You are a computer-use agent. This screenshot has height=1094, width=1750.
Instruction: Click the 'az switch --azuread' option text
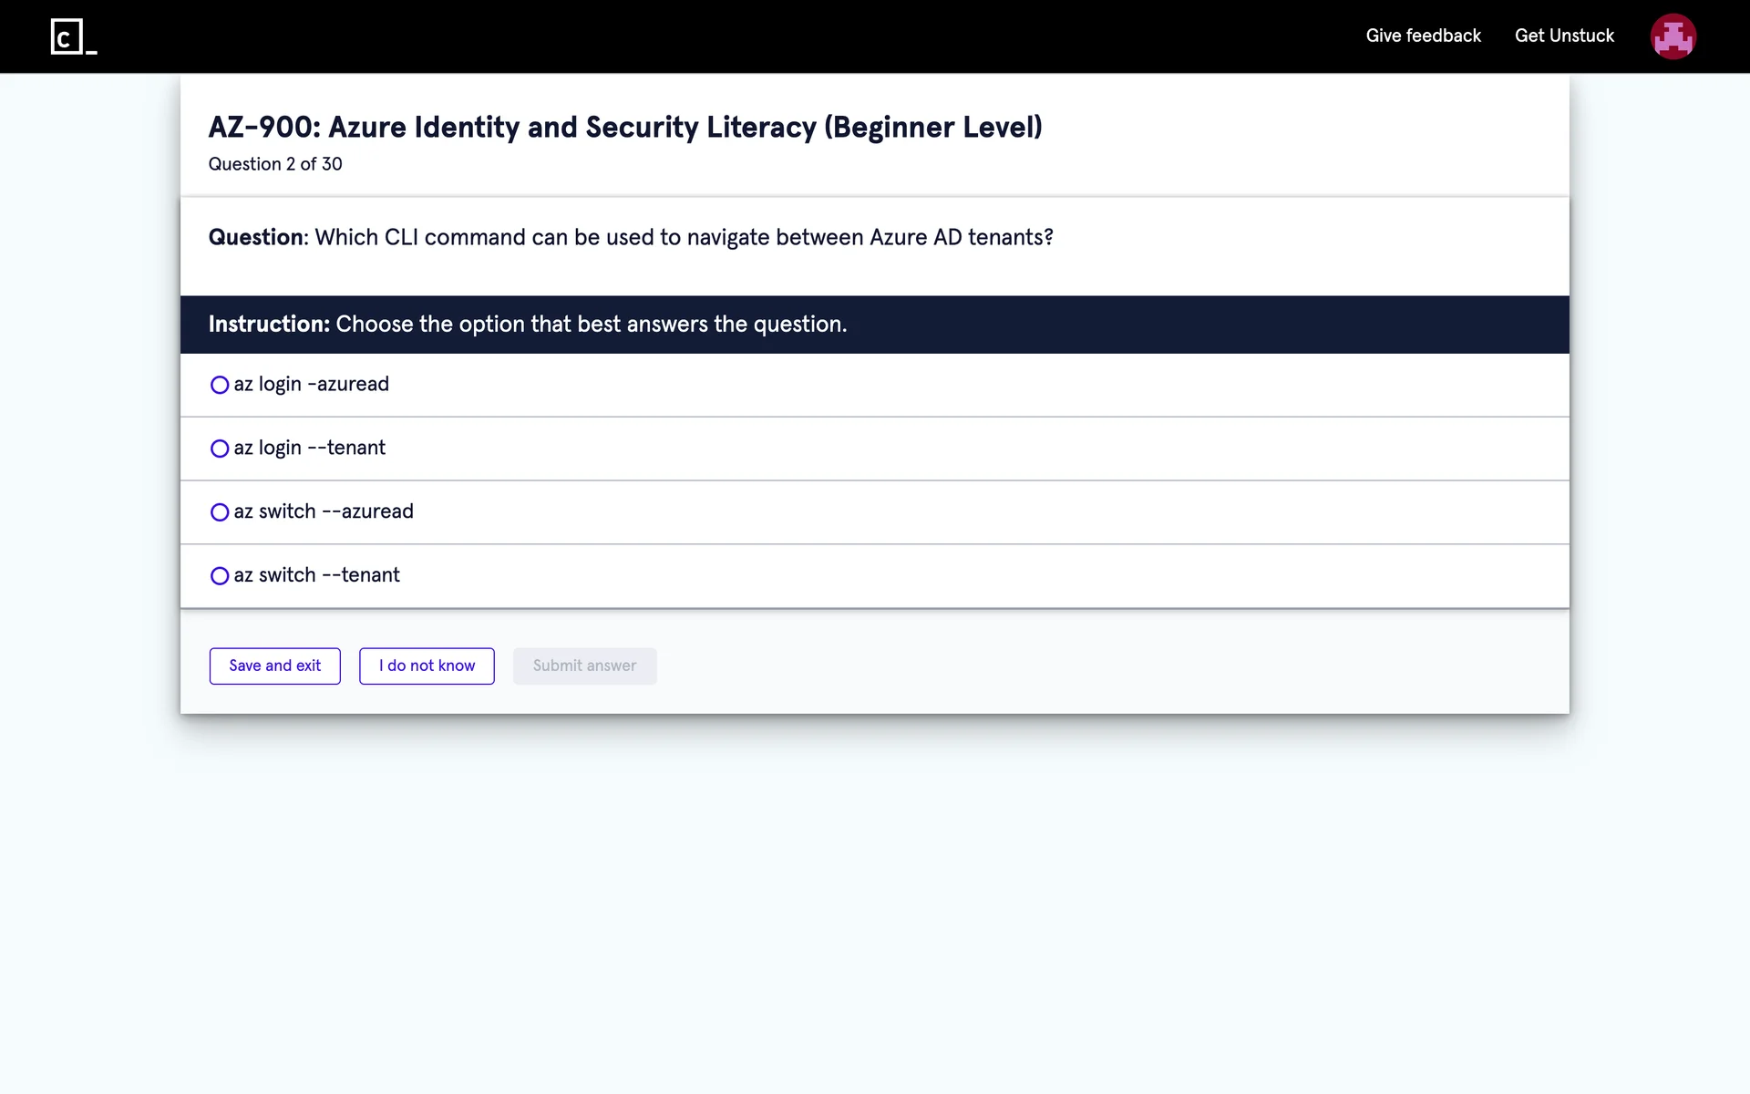pos(324,511)
